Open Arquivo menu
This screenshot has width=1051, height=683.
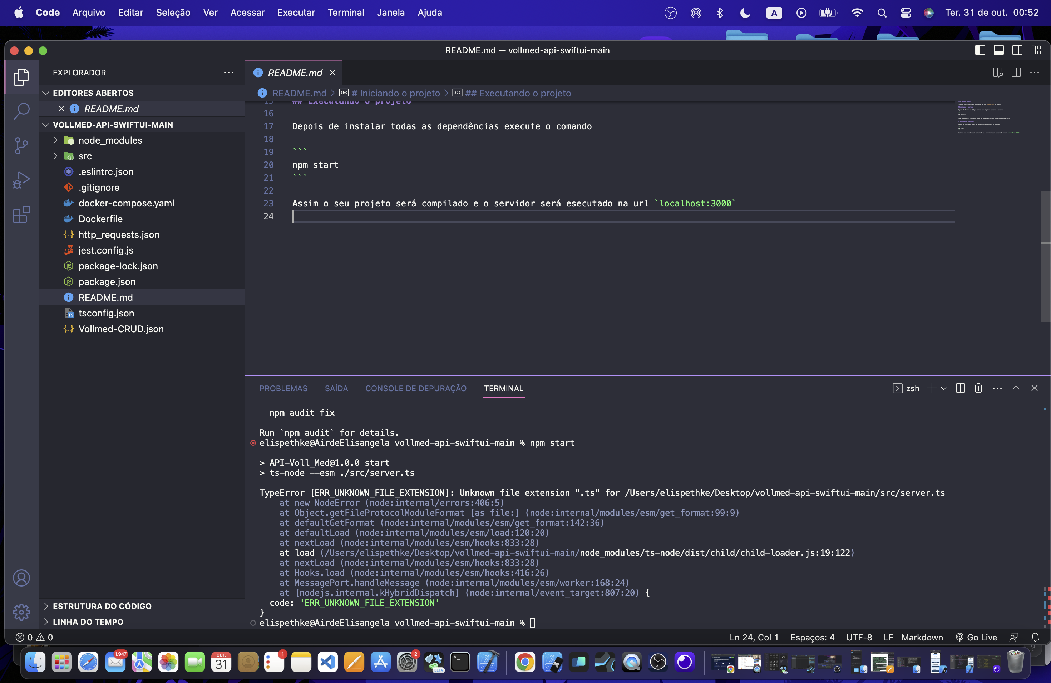[x=89, y=13]
